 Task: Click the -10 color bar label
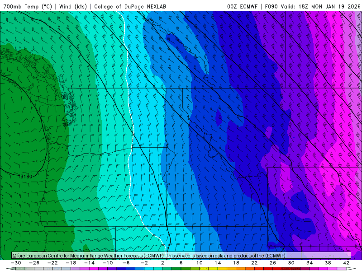point(108,263)
